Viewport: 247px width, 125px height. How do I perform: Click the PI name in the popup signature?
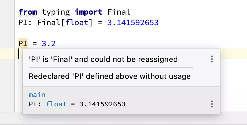click(x=33, y=104)
